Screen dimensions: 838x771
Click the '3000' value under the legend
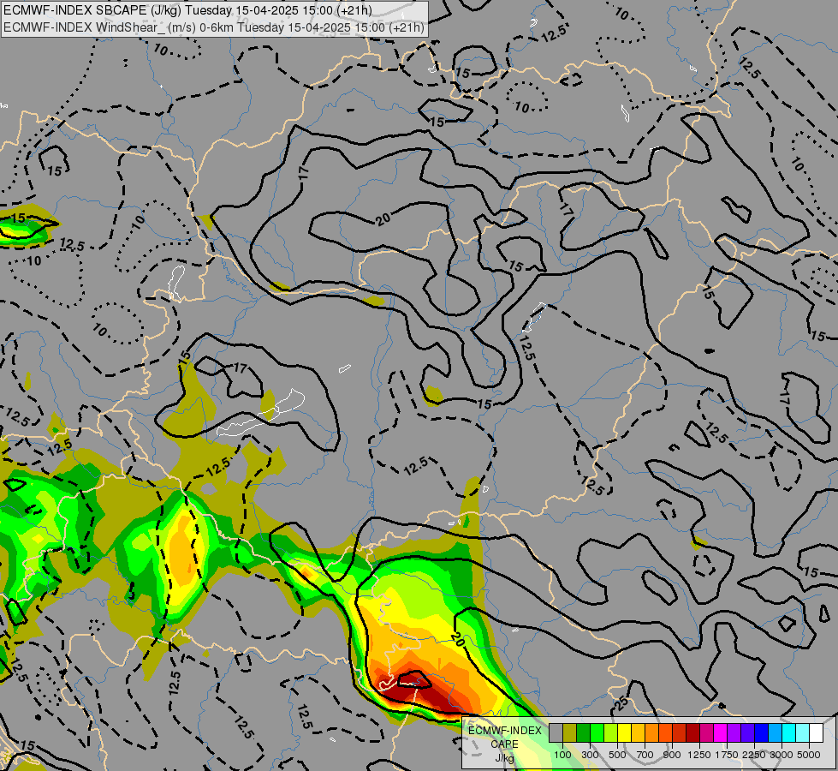[782, 755]
